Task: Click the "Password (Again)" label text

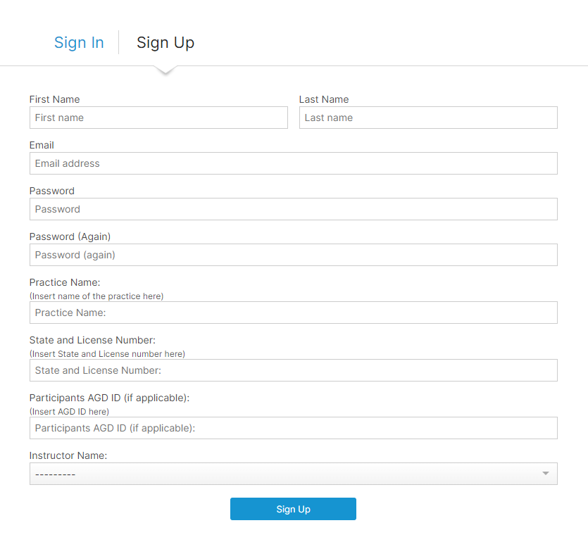Action: pyautogui.click(x=70, y=237)
